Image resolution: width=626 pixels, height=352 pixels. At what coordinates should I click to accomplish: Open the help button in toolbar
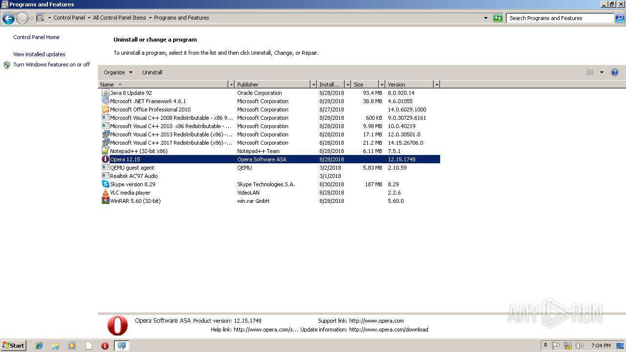(615, 72)
